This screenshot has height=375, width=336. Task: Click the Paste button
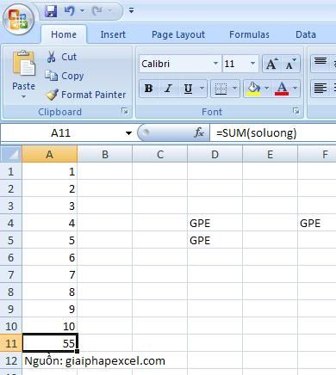[23, 74]
